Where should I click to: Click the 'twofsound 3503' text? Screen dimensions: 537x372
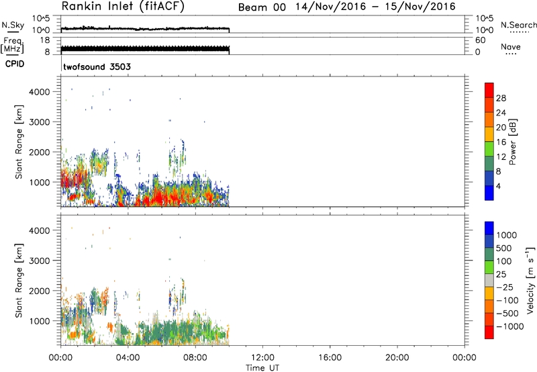[x=97, y=66]
